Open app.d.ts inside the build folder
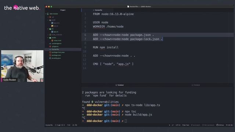Image resolution: width=235 pixels, height=132 pixels. pos(57,23)
